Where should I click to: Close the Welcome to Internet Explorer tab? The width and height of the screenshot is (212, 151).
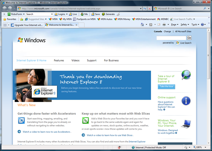point(77,25)
